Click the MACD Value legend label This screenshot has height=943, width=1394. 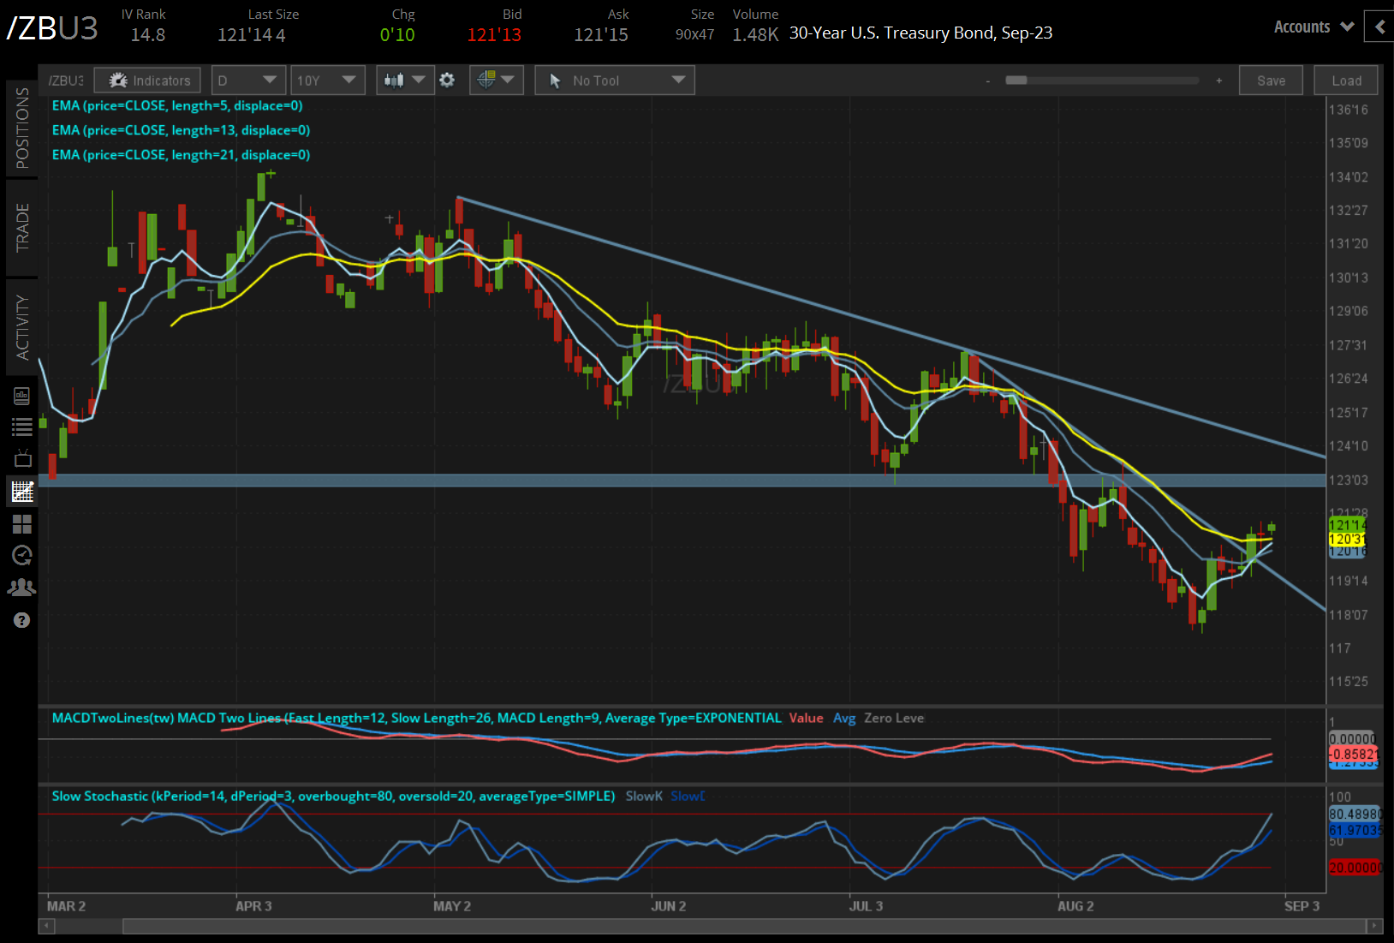[x=806, y=718]
